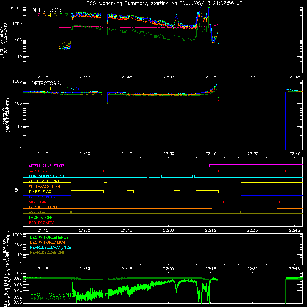Select yellow detector 4 in rear segments legend
Screen dimensions: 307x307
[x=50, y=89]
